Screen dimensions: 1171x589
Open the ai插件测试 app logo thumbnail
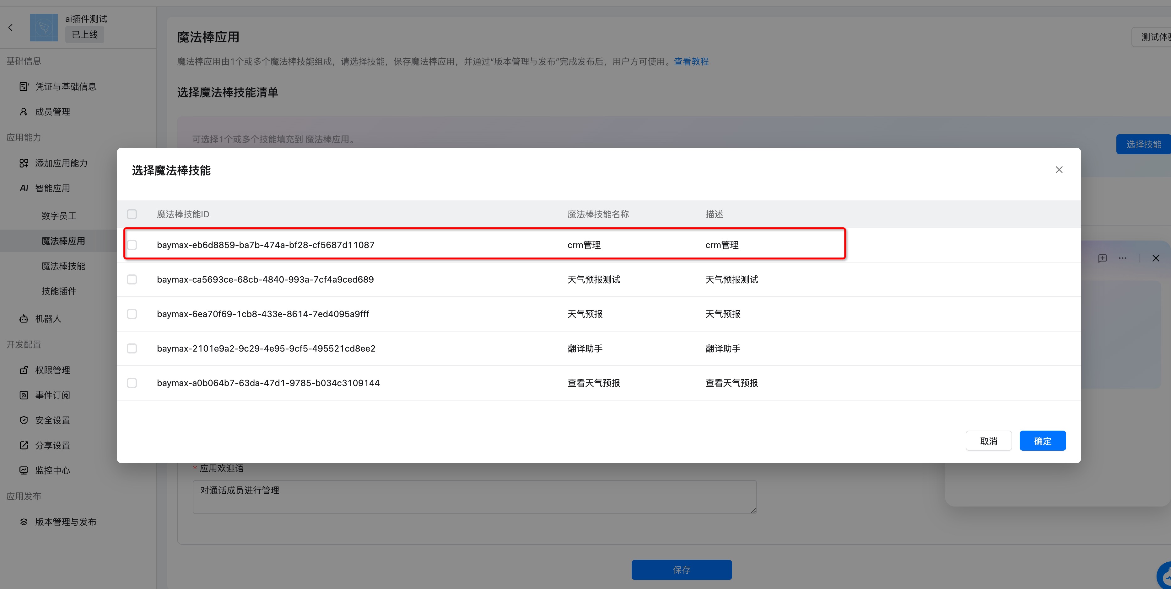coord(44,28)
